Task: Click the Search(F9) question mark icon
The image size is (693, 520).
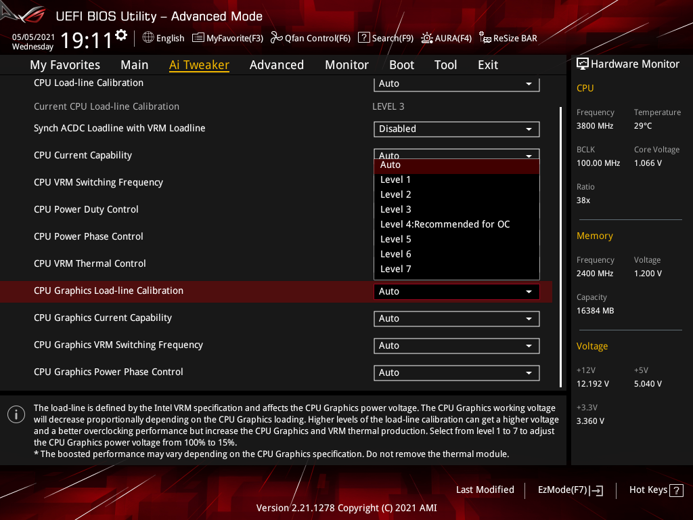Action: (363, 38)
